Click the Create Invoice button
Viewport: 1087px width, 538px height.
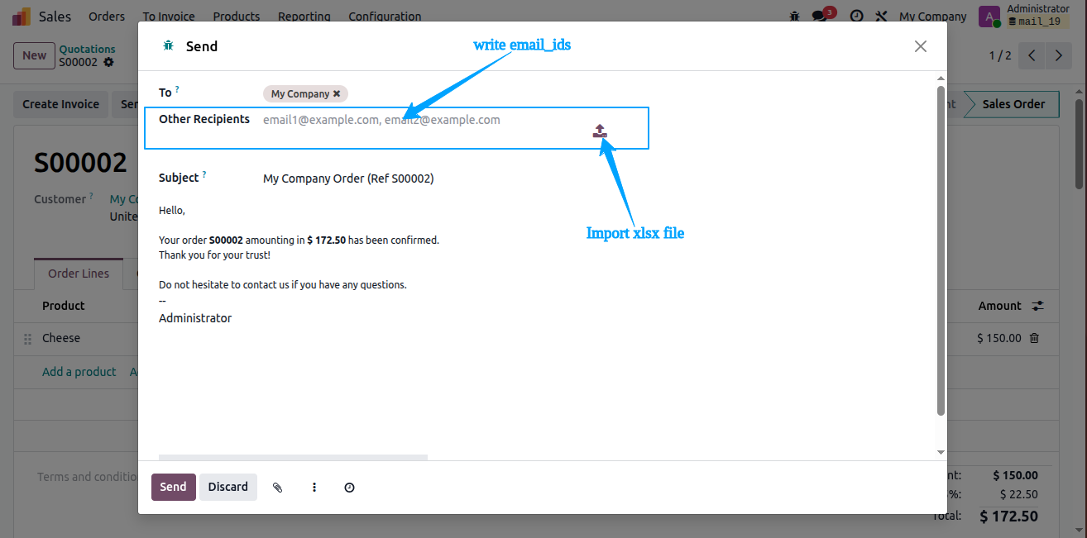(60, 104)
